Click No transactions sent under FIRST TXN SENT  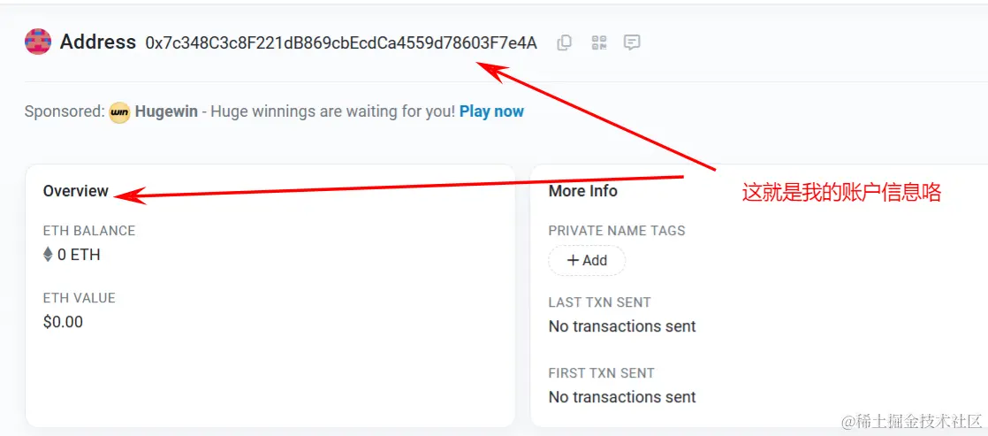coord(622,397)
